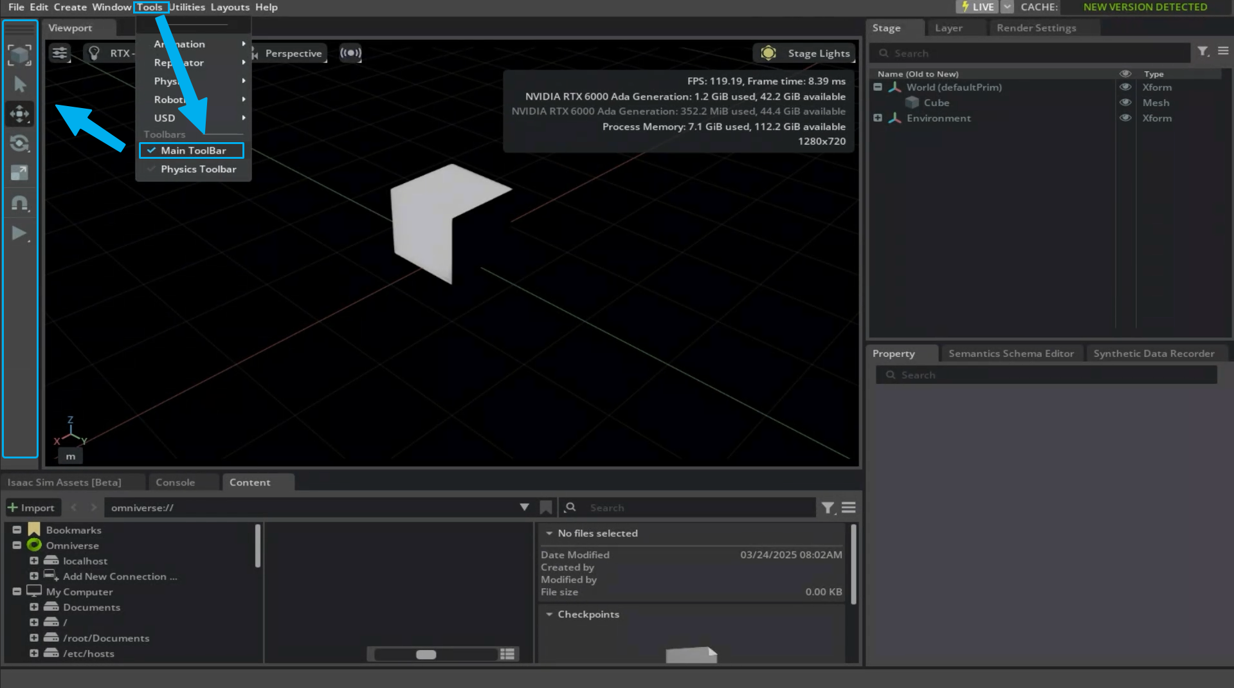Hide World prim using its eye icon
The image size is (1234, 688).
[x=1125, y=87]
